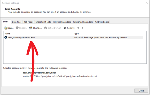Click Set as Default checkmark option
The image size is (150, 100).
coord(53,28)
